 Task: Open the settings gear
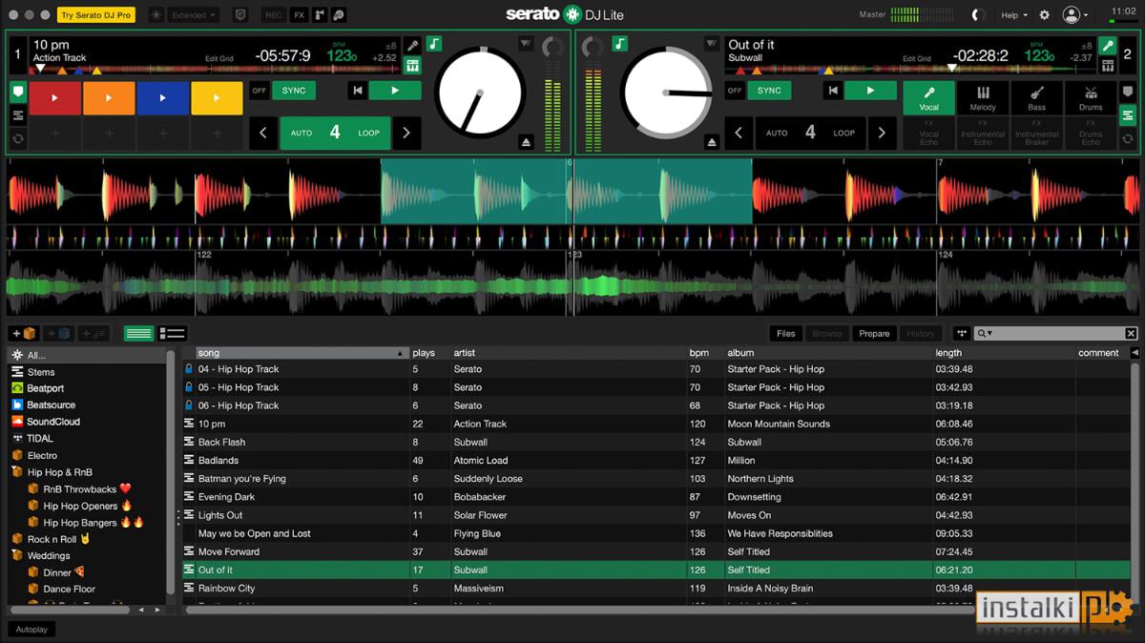(1044, 15)
